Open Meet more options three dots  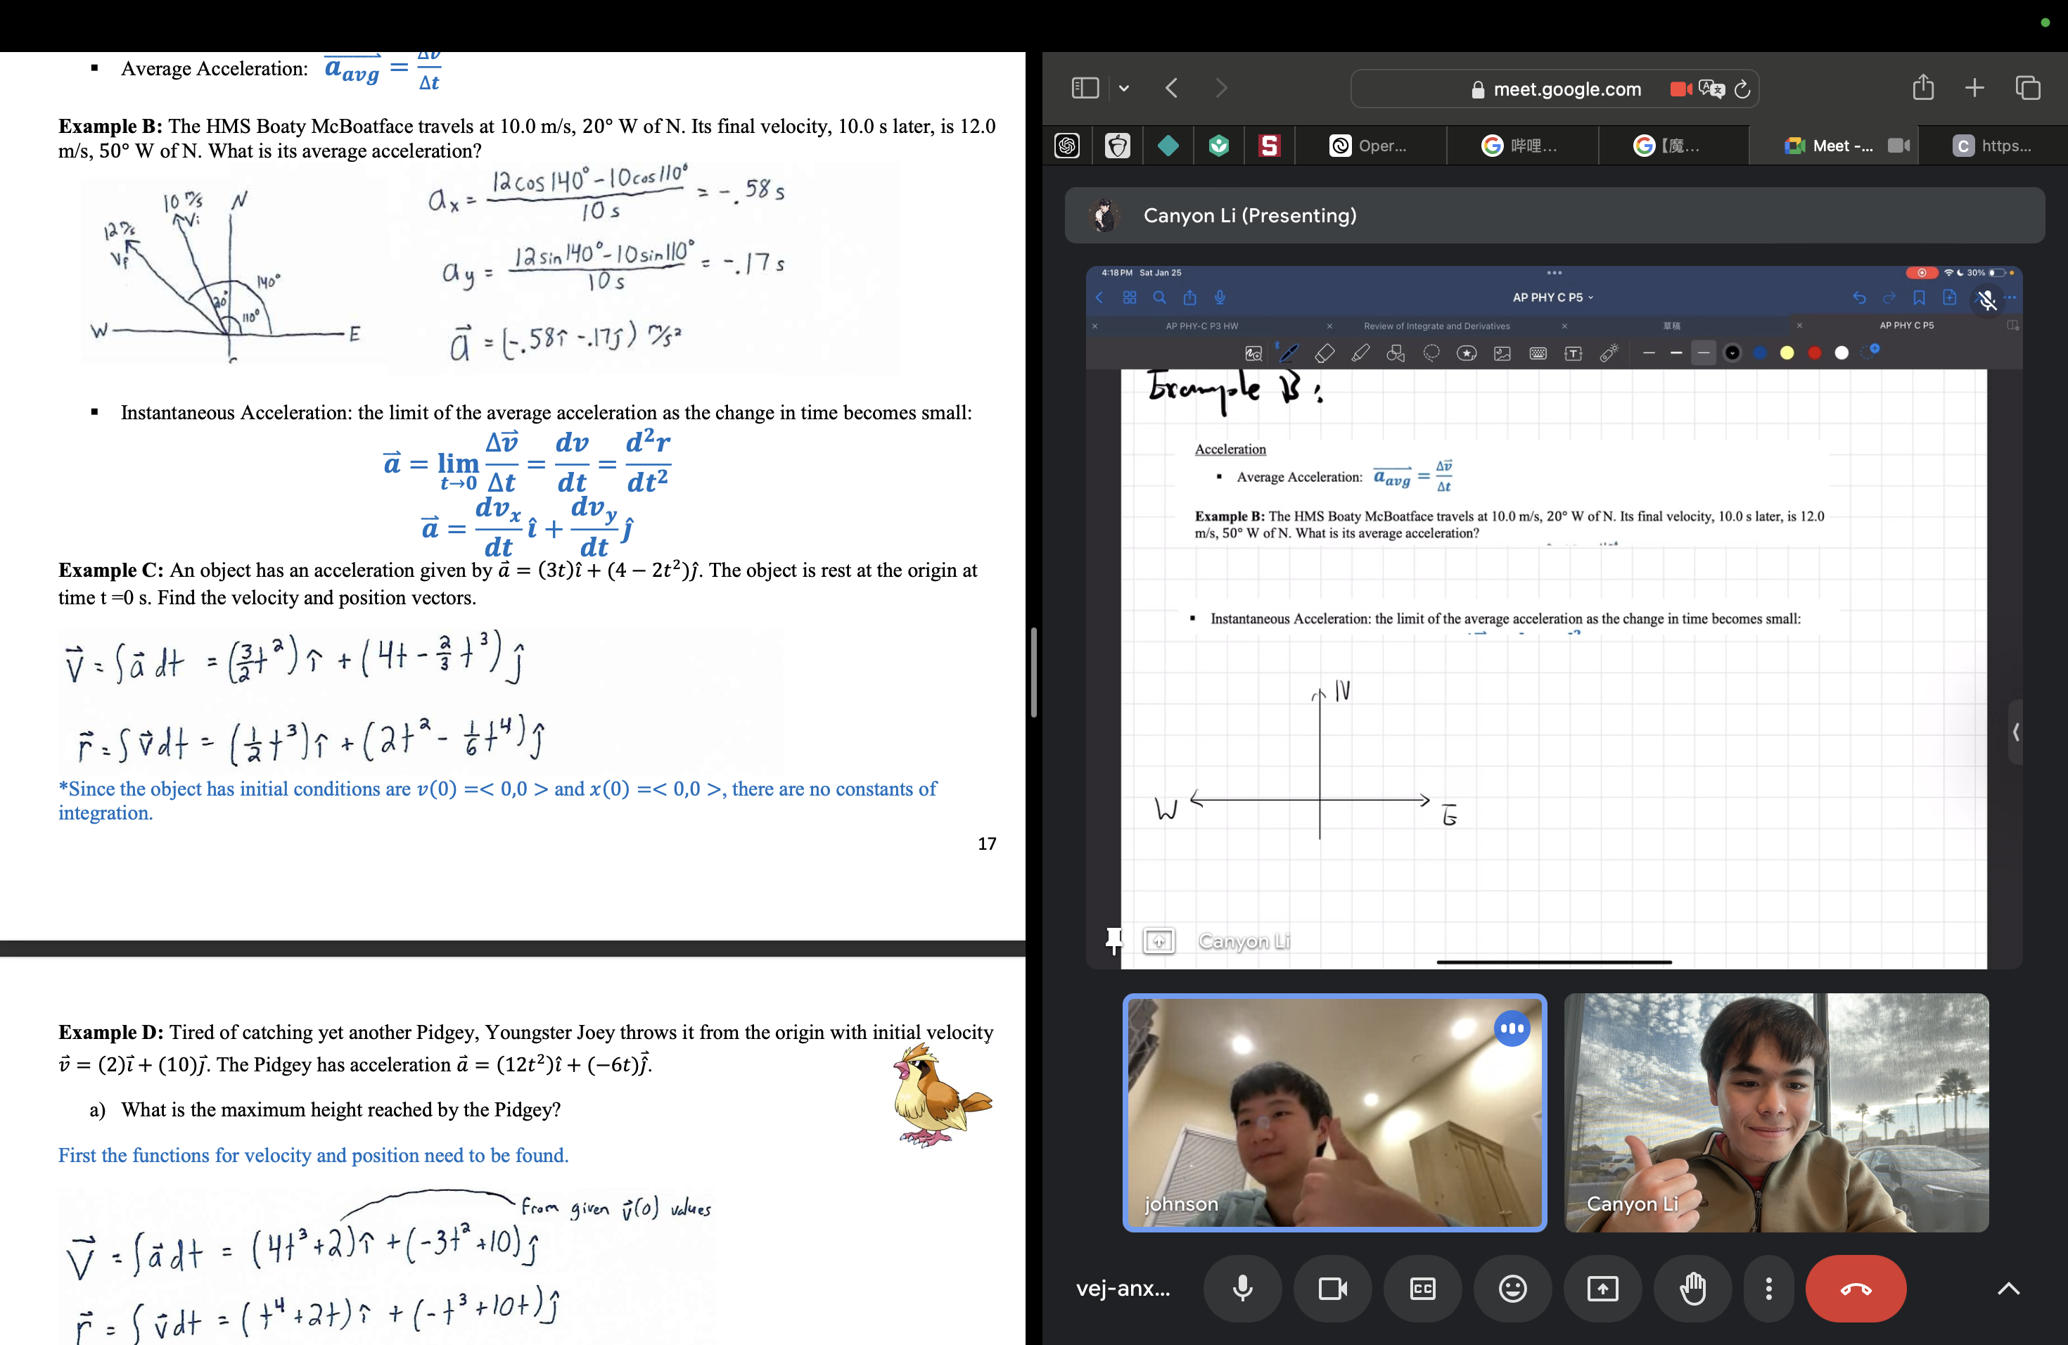(1768, 1289)
